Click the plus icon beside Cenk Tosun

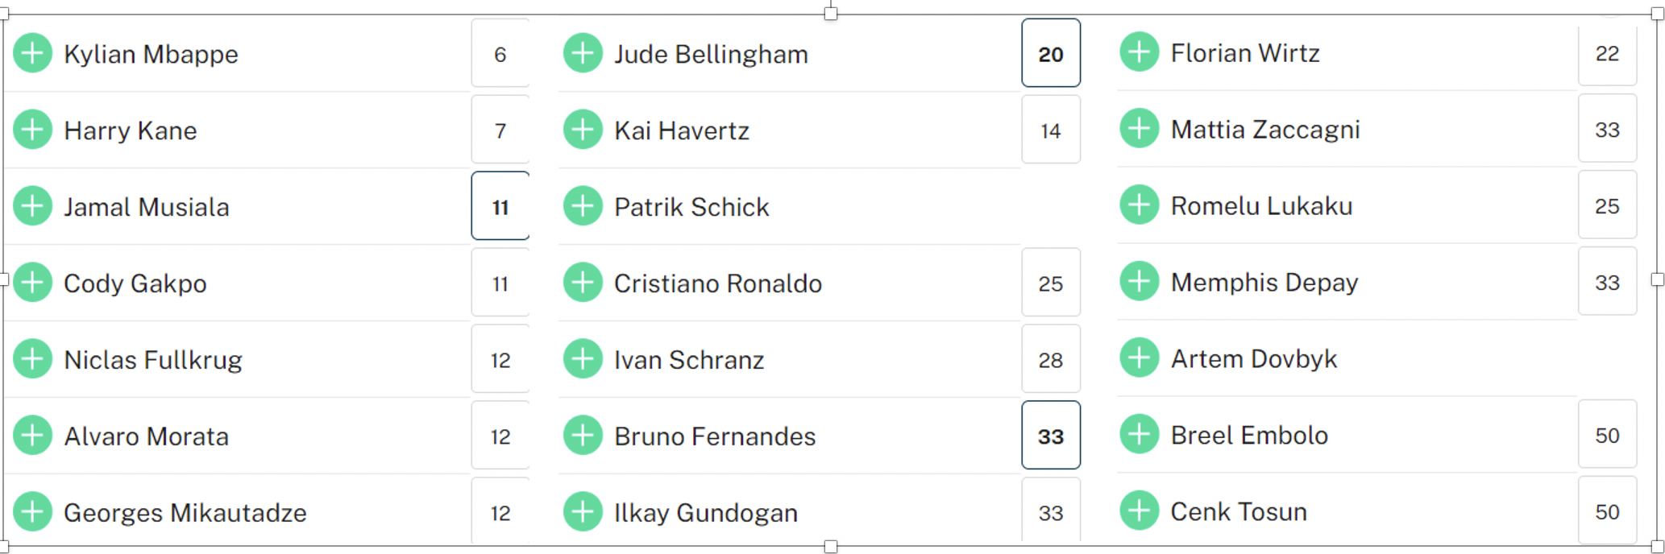click(x=1139, y=511)
